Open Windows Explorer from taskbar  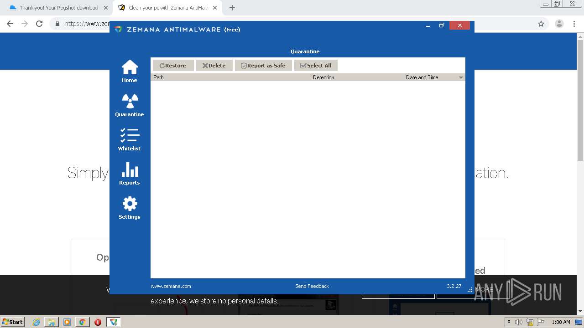coord(52,322)
